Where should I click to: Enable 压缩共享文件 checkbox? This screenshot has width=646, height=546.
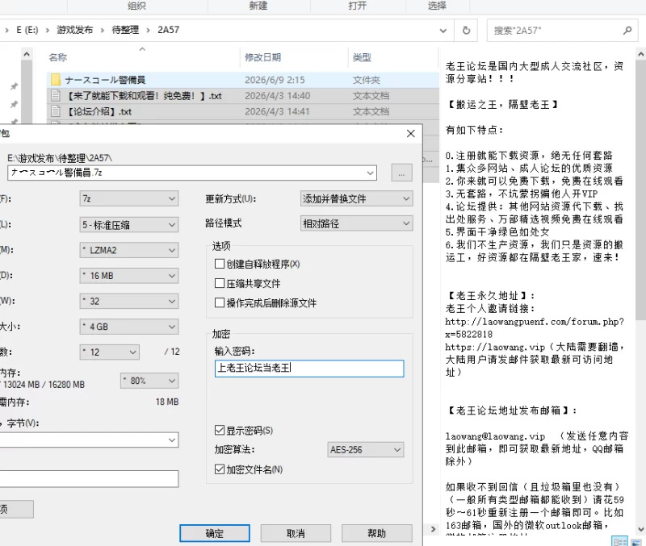(x=220, y=283)
